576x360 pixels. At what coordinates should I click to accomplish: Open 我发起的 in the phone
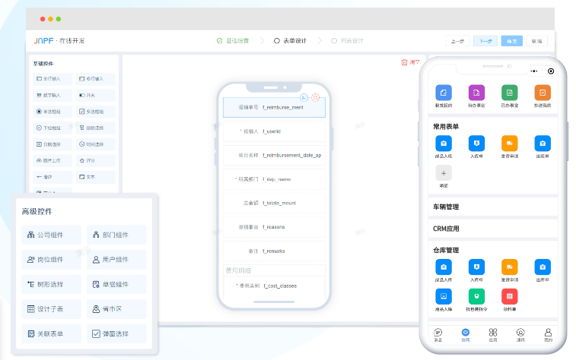444,96
